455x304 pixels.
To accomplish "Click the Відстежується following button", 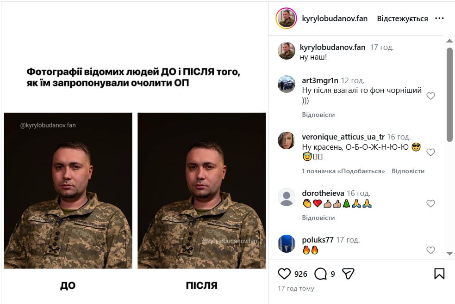I will coord(402,18).
